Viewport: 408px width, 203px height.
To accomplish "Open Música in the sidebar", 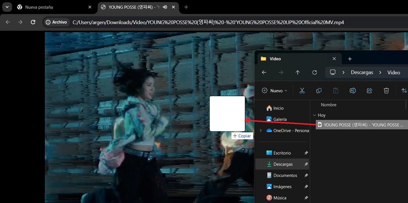I will click(276, 198).
